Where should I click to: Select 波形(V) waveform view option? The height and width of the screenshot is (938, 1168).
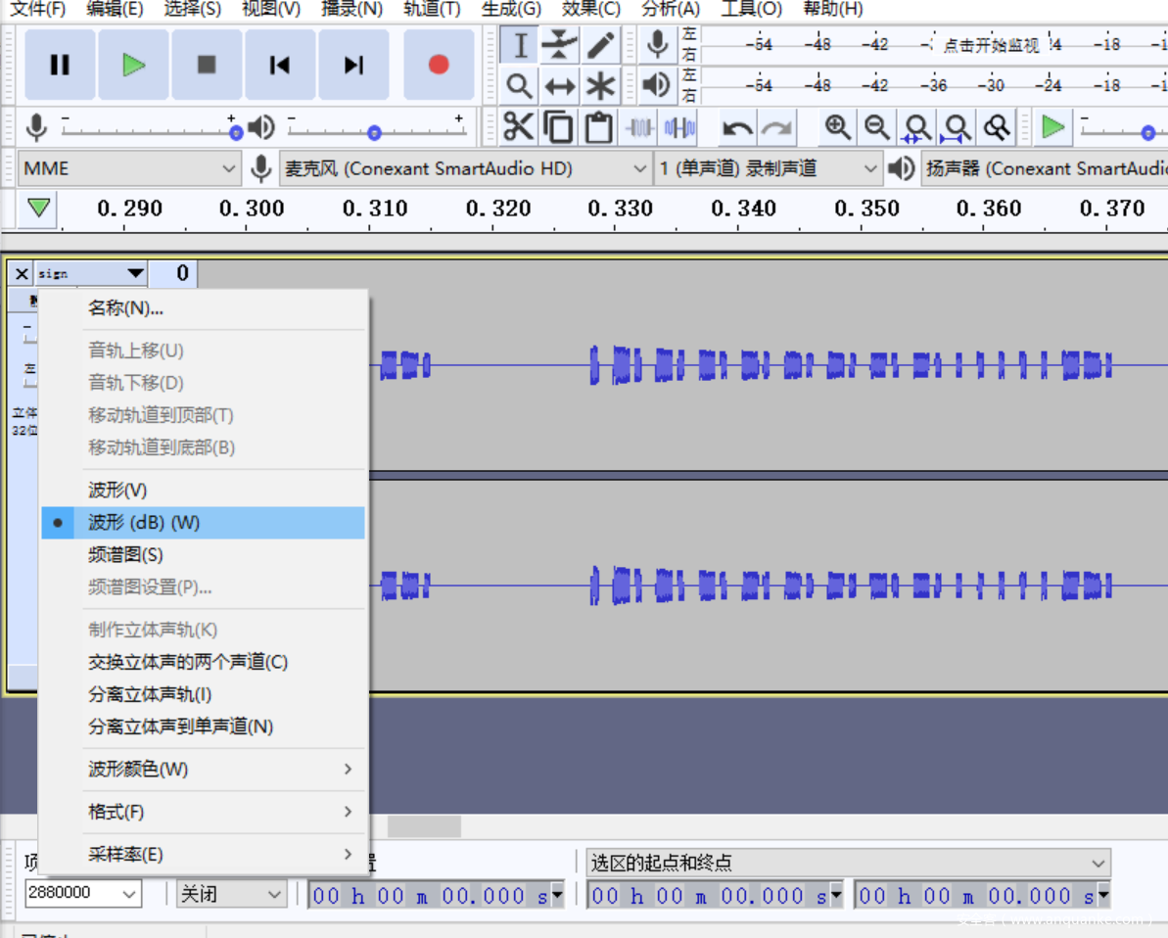117,490
